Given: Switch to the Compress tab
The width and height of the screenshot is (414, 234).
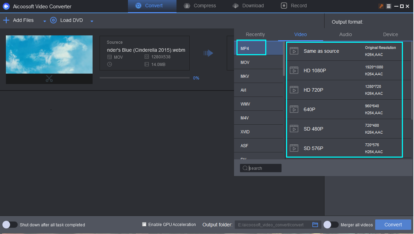Looking at the screenshot, I should coord(200,6).
